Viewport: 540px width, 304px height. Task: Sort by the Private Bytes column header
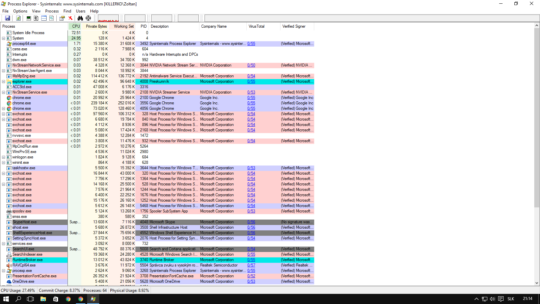pos(95,26)
